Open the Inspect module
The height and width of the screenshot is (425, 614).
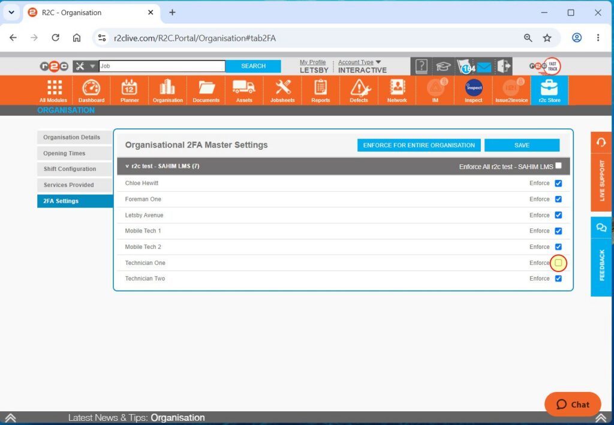pos(474,91)
